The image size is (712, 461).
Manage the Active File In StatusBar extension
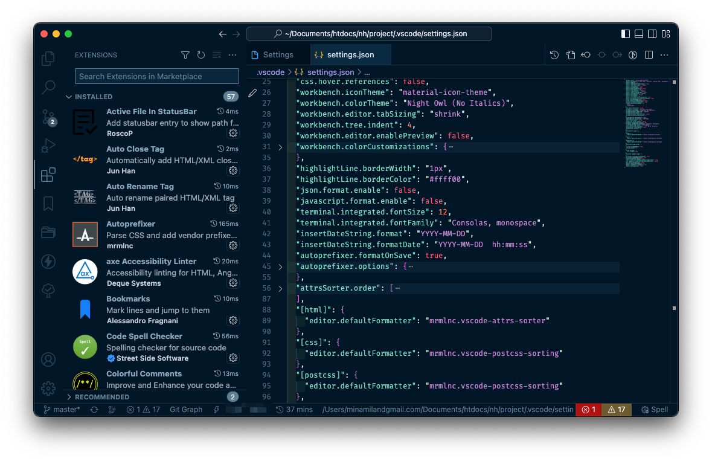pyautogui.click(x=233, y=133)
